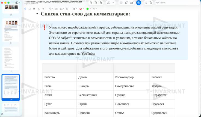Image resolution: width=201 pixels, height=117 pixels.
Task: Open the Text Style Aa menu
Action: (95, 9)
